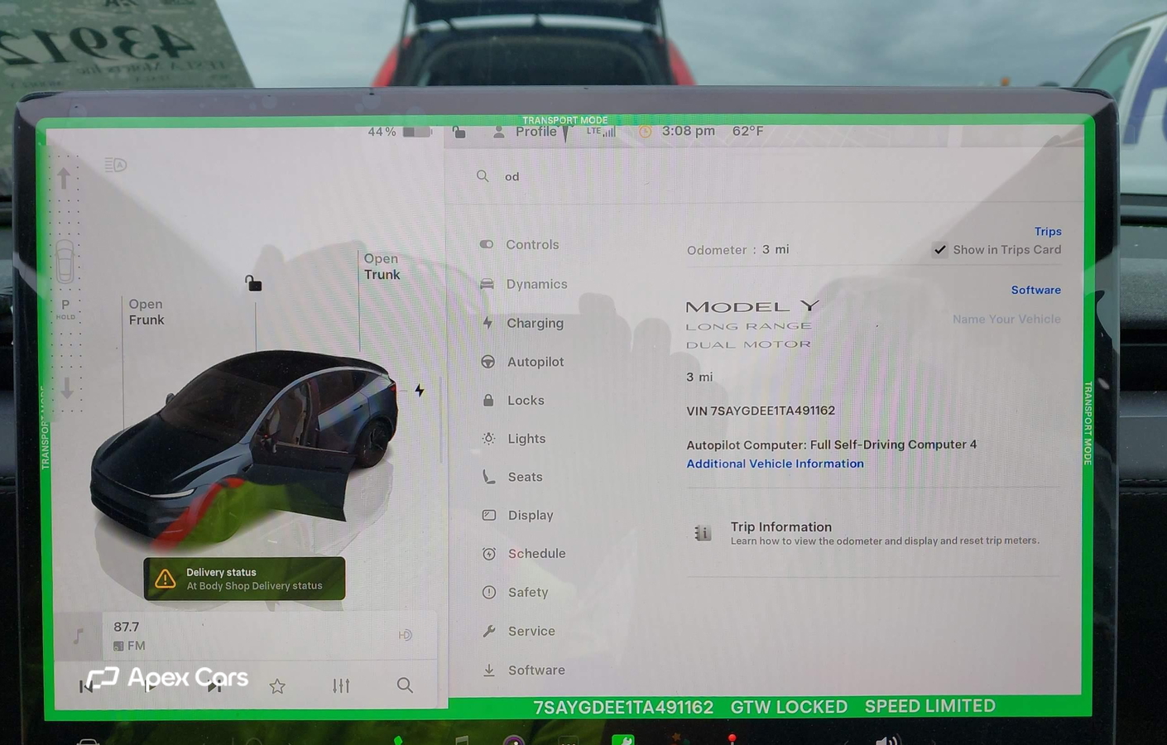Image resolution: width=1167 pixels, height=745 pixels.
Task: Open Additional Vehicle Information link
Action: 775,464
